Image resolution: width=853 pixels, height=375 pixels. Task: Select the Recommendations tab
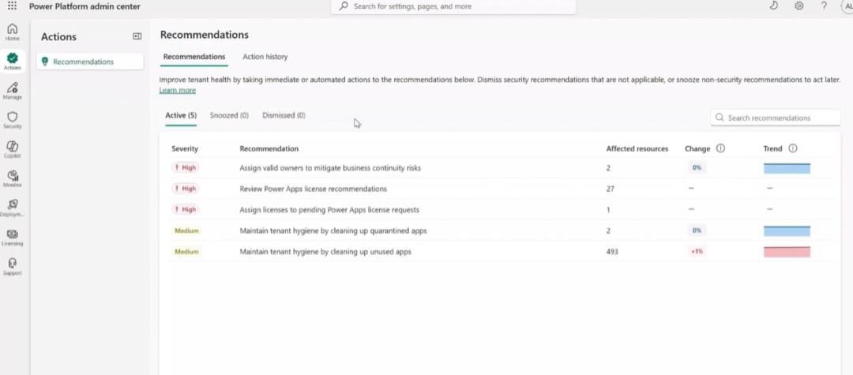click(x=194, y=57)
